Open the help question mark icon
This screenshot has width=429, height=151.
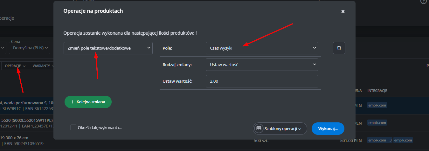(x=423, y=2)
